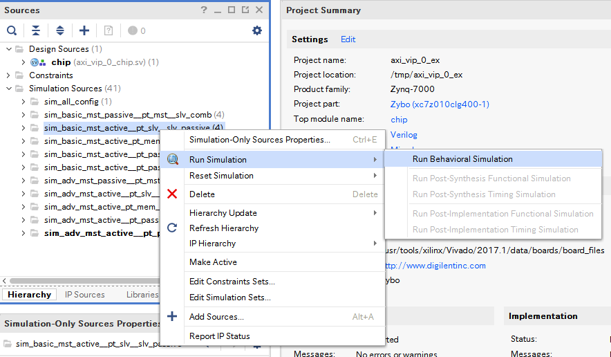Click the Sources search icon
Image resolution: width=611 pixels, height=357 pixels.
click(x=12, y=30)
